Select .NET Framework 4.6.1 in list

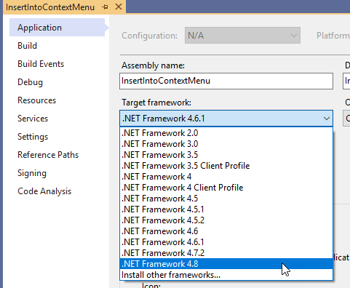[x=226, y=242]
